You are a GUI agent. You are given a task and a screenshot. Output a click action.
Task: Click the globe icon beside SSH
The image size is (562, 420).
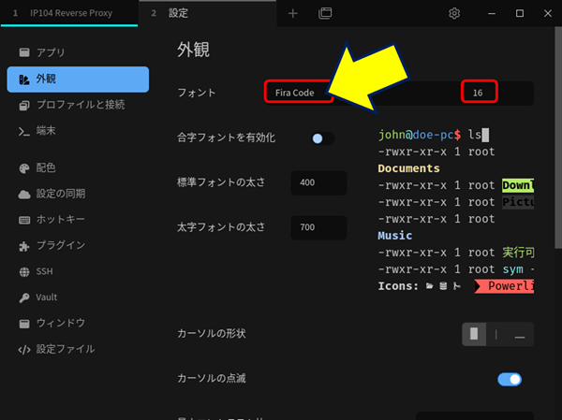tap(24, 272)
